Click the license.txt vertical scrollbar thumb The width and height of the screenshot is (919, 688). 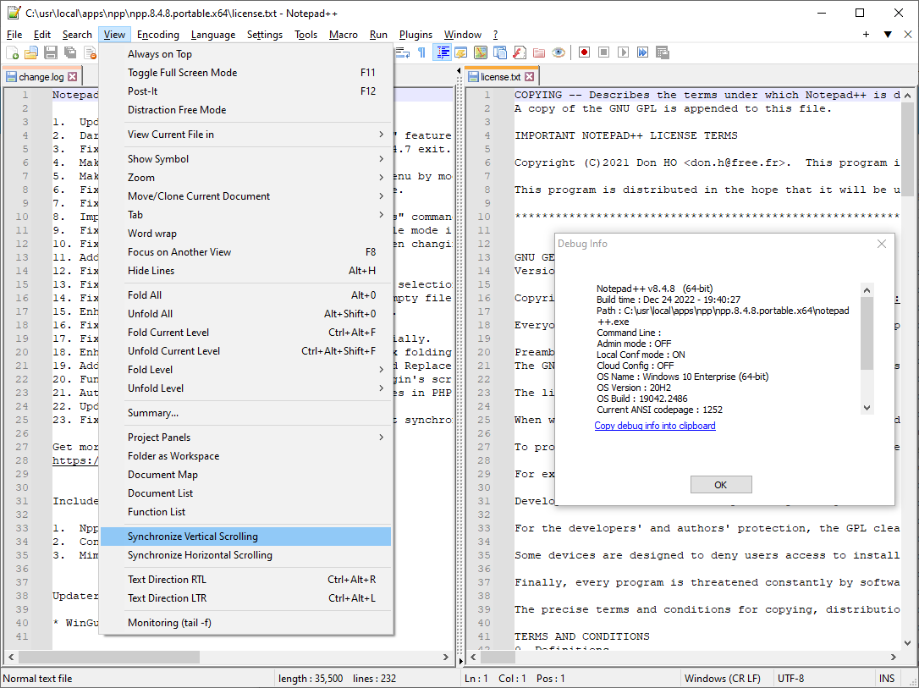tap(906, 148)
